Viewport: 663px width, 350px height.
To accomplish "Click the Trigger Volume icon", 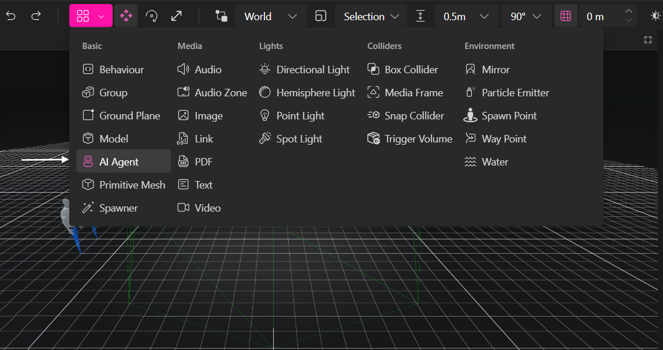I will [x=374, y=138].
